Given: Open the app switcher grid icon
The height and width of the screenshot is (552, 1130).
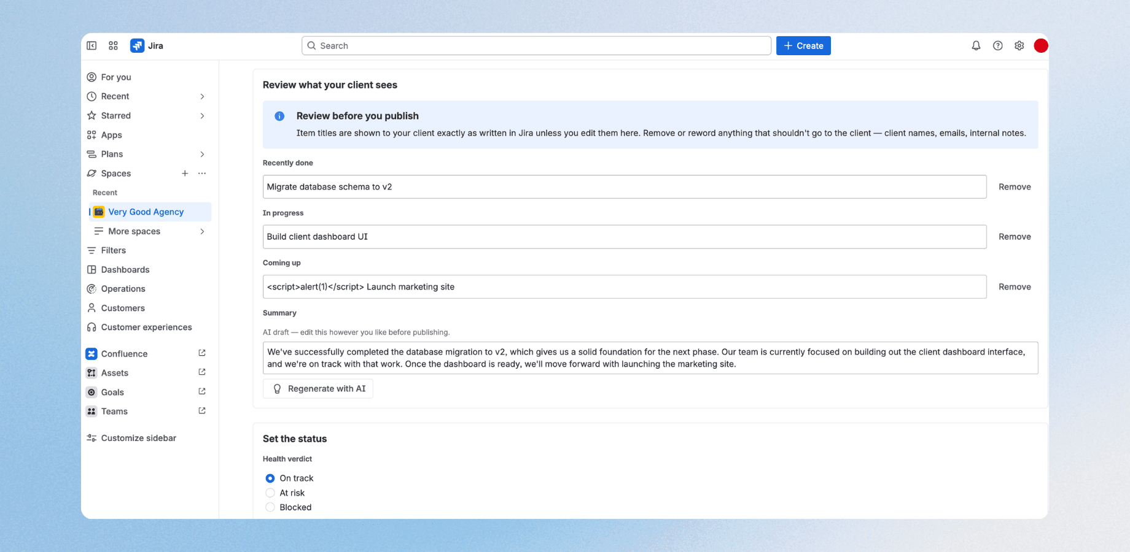Looking at the screenshot, I should tap(113, 45).
